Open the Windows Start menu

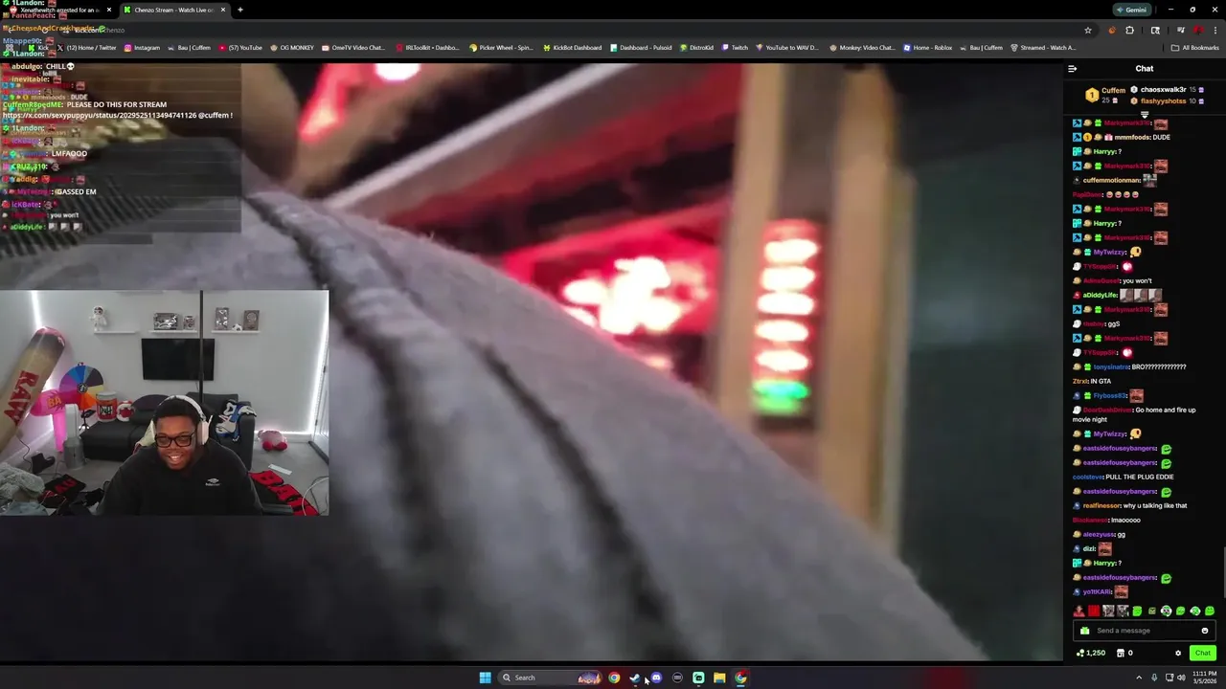tap(485, 678)
